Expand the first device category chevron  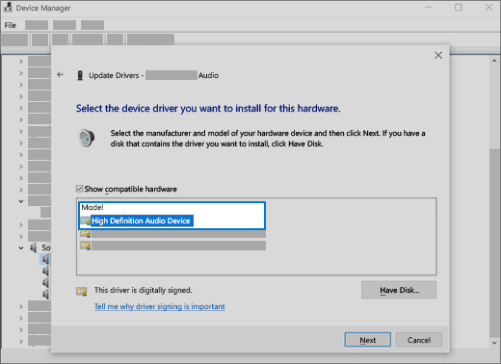point(21,62)
